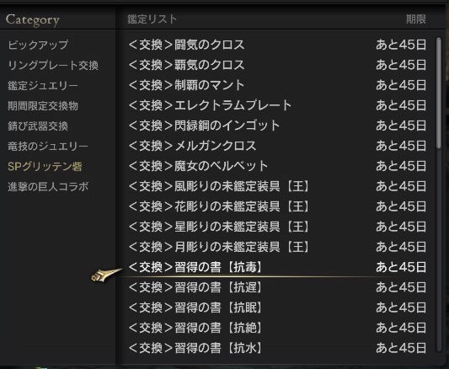Choose <交換>制覇のマント entry
The image size is (449, 369).
coord(277,85)
